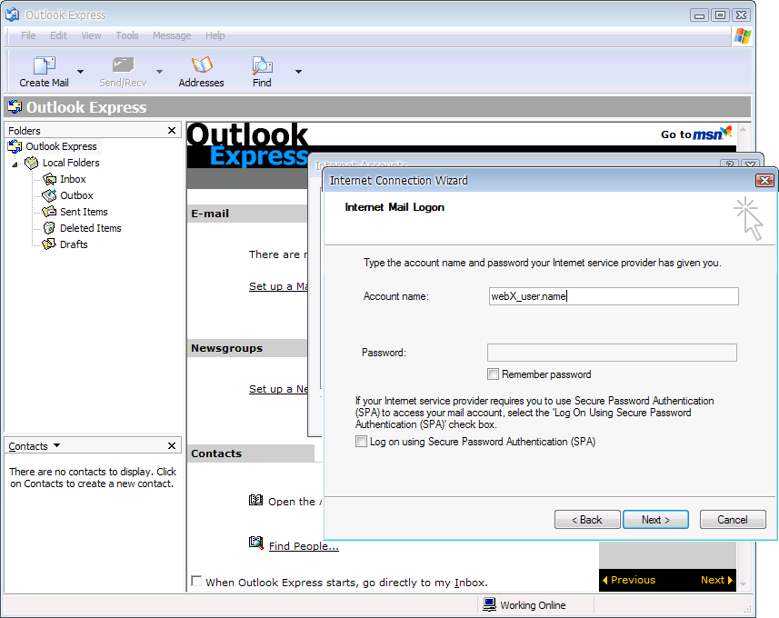This screenshot has width=779, height=618.
Task: Toggle go directly to my Inbox checkbox
Action: click(x=196, y=582)
